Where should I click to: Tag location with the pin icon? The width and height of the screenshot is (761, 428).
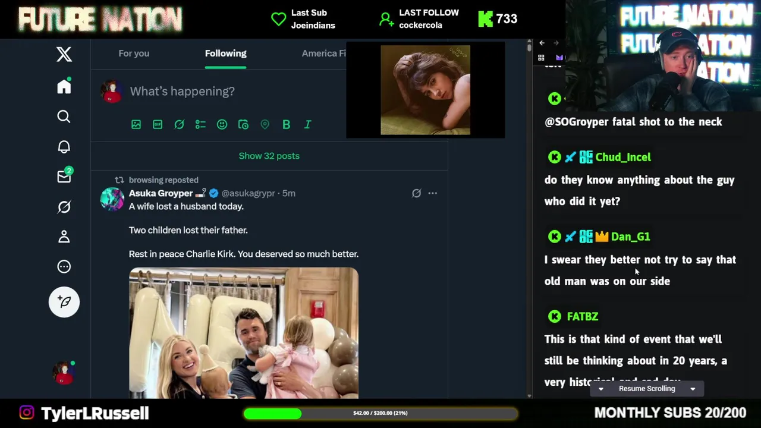click(x=265, y=124)
